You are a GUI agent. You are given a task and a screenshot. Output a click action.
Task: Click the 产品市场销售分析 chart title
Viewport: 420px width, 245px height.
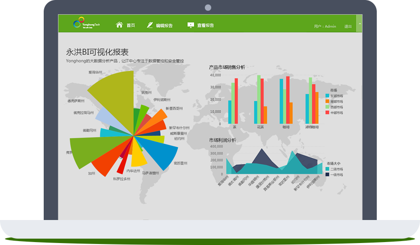pyautogui.click(x=227, y=67)
